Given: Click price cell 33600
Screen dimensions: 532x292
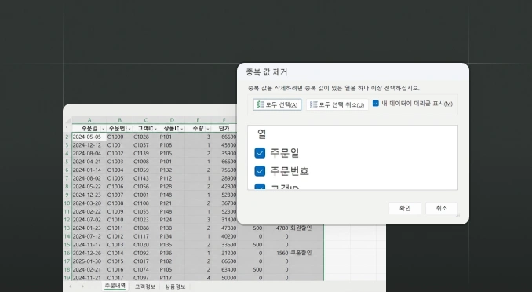Looking at the screenshot, I should pos(224,245).
